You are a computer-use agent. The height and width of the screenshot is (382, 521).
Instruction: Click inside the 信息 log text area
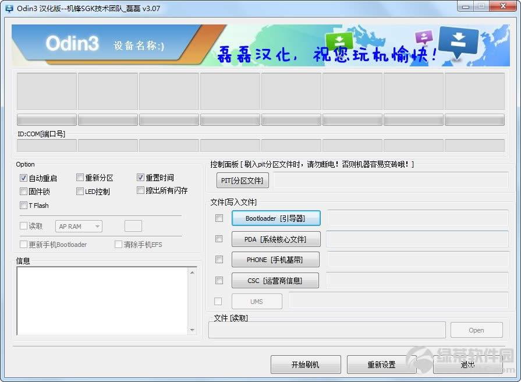coord(102,301)
